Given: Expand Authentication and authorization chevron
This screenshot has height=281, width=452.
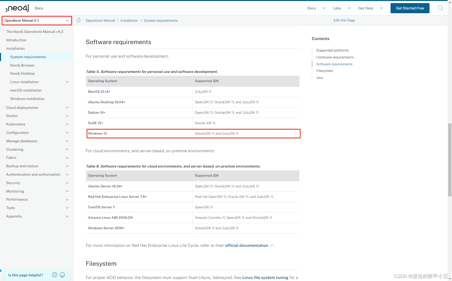Looking at the screenshot, I should pos(67,174).
